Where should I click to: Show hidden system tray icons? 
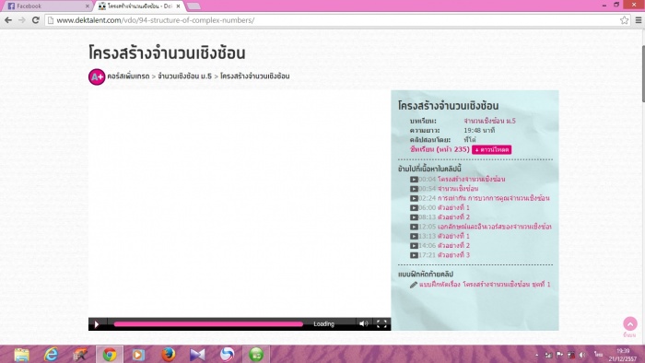[537, 355]
